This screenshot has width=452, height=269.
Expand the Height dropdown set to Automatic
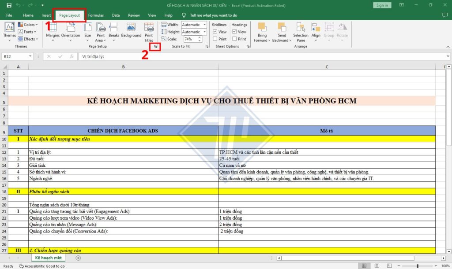(205, 32)
